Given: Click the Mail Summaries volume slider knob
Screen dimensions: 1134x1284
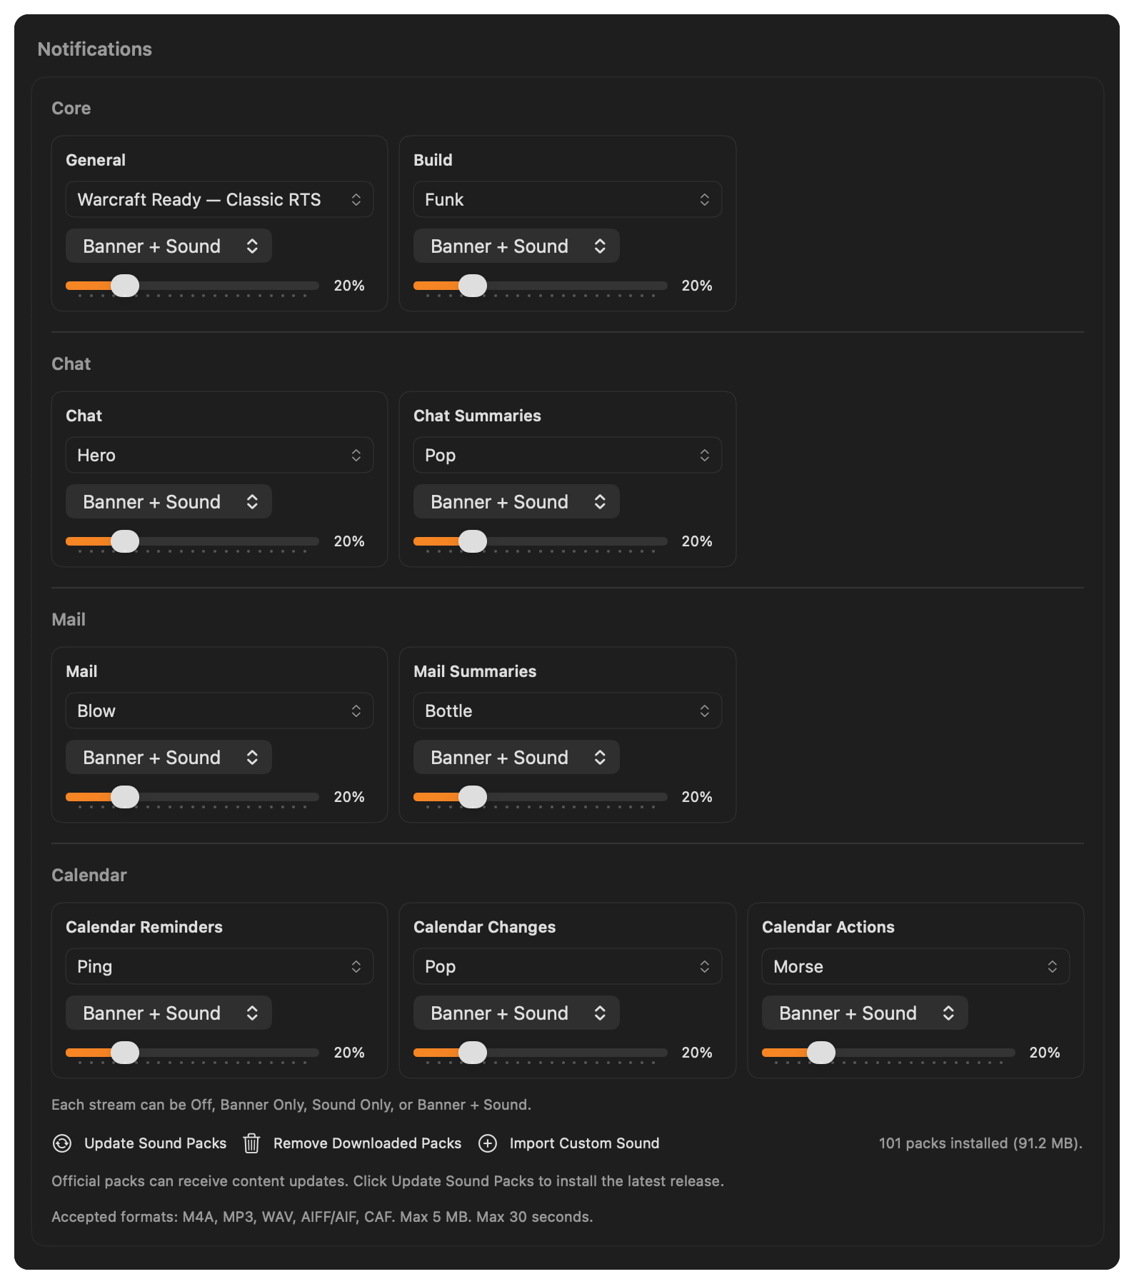Looking at the screenshot, I should [x=473, y=797].
